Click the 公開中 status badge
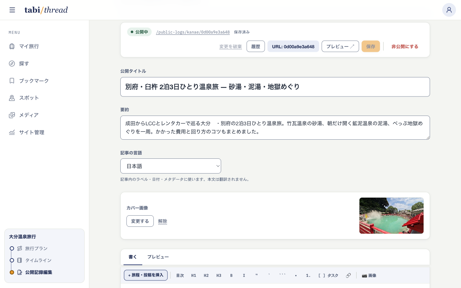Viewport: 461px width, 288px height. (139, 32)
